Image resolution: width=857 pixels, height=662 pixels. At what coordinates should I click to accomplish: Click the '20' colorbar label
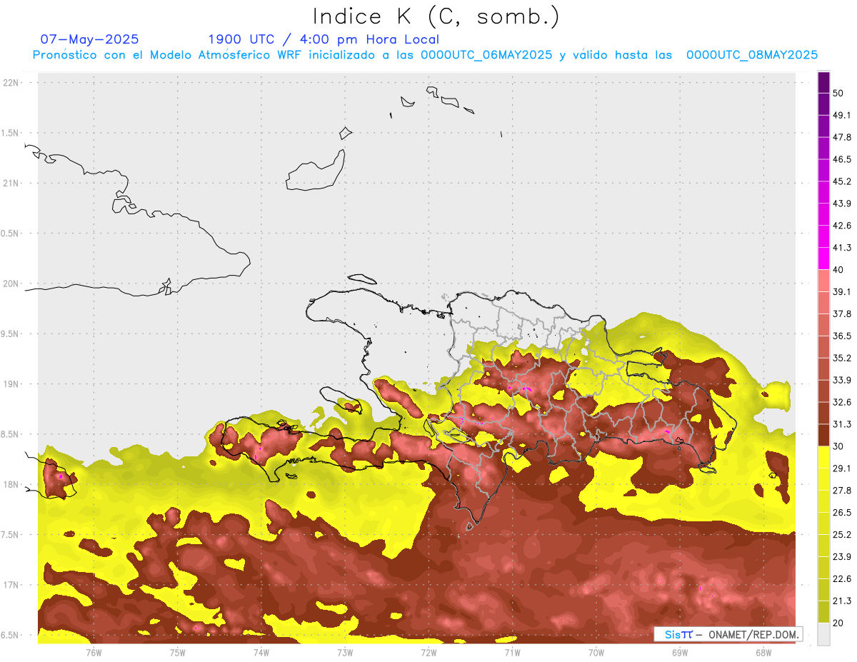(x=838, y=623)
